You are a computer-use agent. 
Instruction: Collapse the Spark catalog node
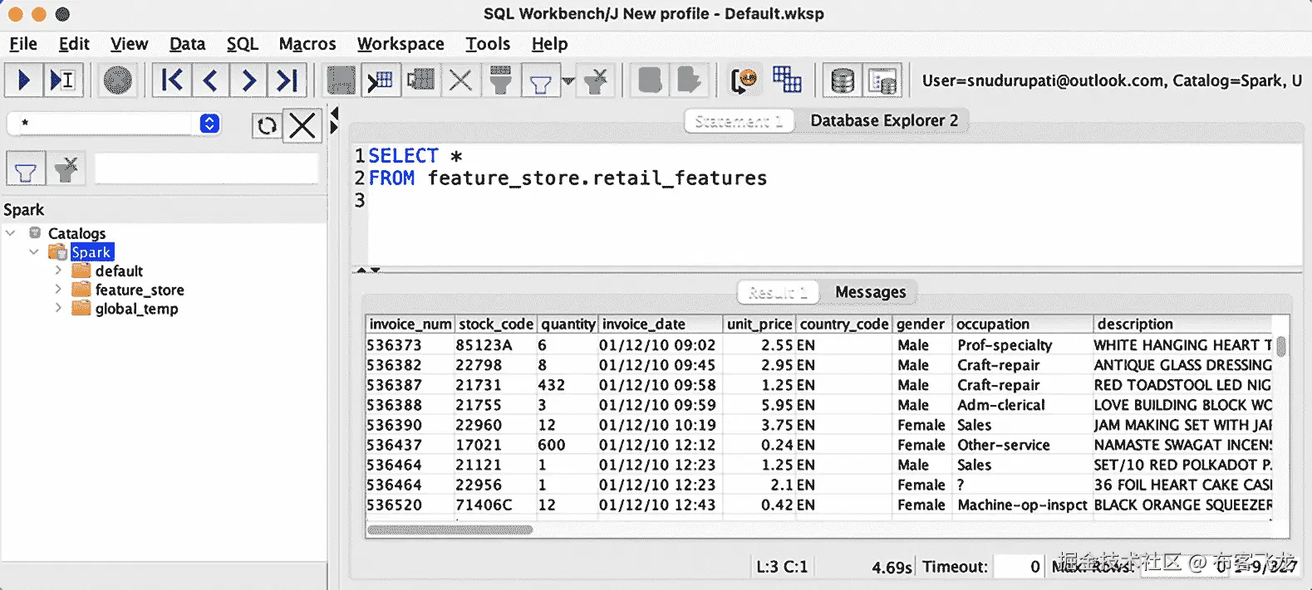pyautogui.click(x=34, y=252)
